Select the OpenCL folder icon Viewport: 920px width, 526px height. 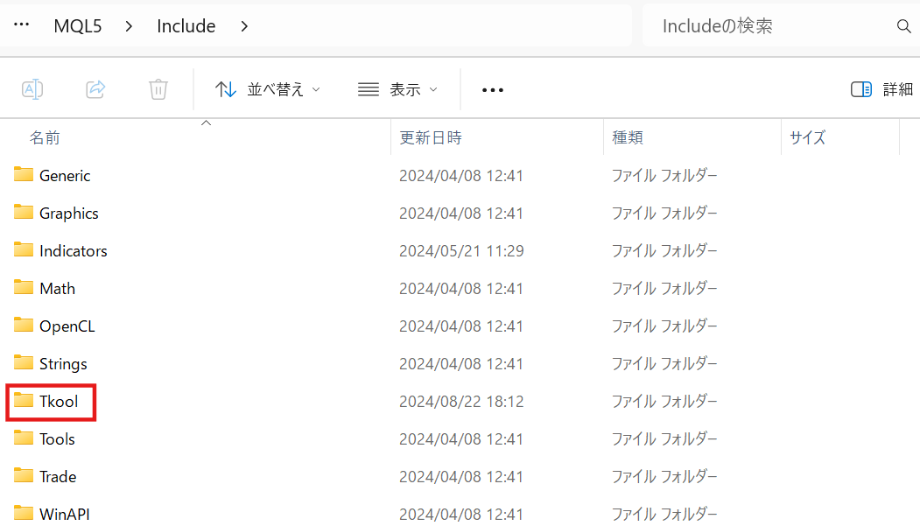[x=24, y=326]
